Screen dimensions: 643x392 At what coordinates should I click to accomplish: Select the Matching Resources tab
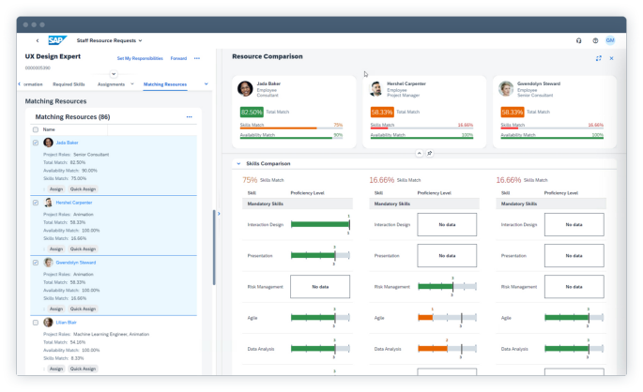pos(165,84)
